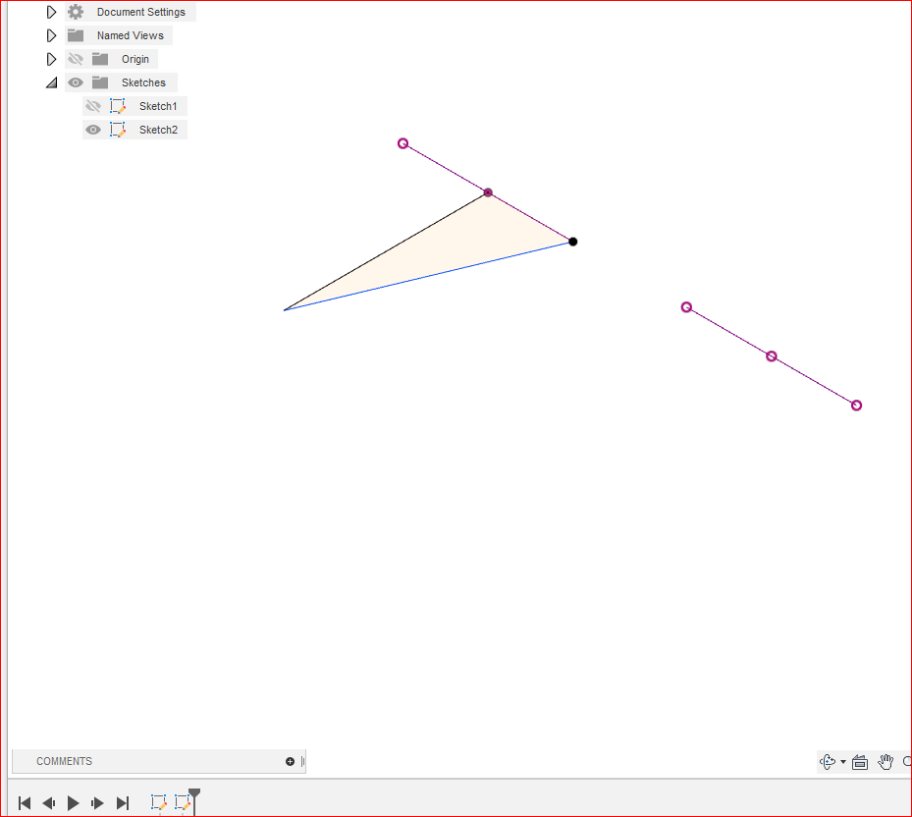The height and width of the screenshot is (817, 912).
Task: Select the Sketches label in browser
Action: click(143, 82)
